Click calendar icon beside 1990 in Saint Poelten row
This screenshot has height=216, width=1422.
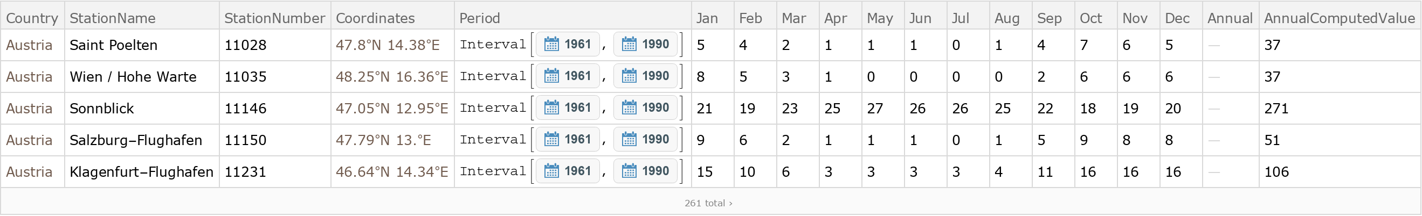pos(629,45)
